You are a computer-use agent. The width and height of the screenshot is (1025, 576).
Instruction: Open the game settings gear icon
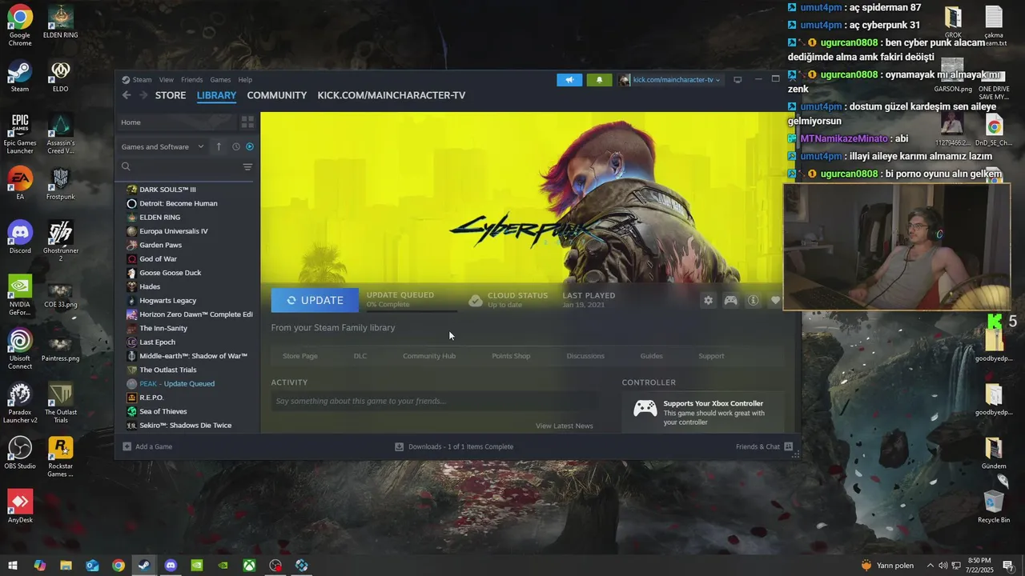tap(708, 300)
